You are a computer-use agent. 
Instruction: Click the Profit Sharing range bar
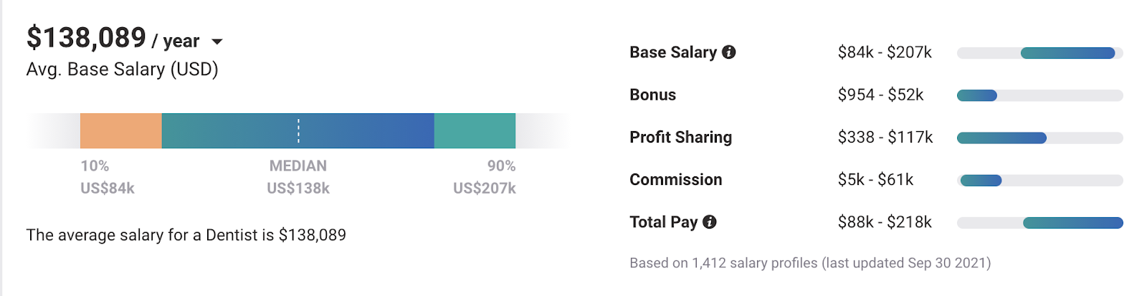[x=1039, y=138]
